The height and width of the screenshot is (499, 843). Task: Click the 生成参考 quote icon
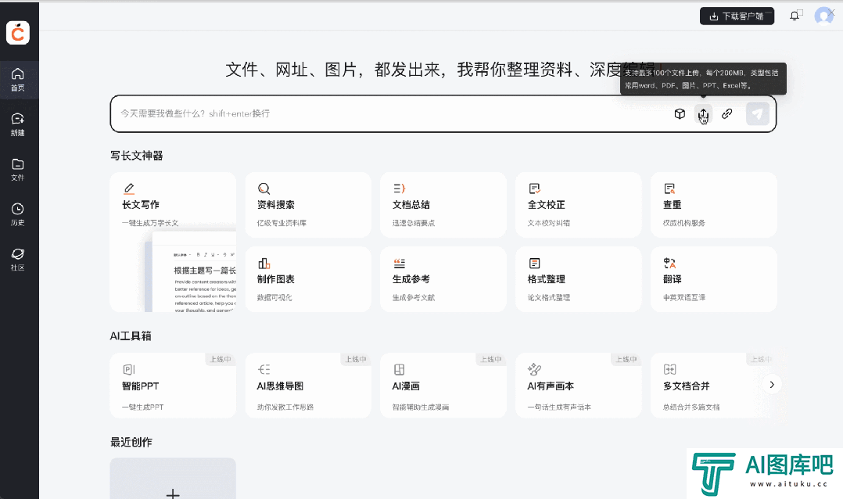[x=399, y=263]
